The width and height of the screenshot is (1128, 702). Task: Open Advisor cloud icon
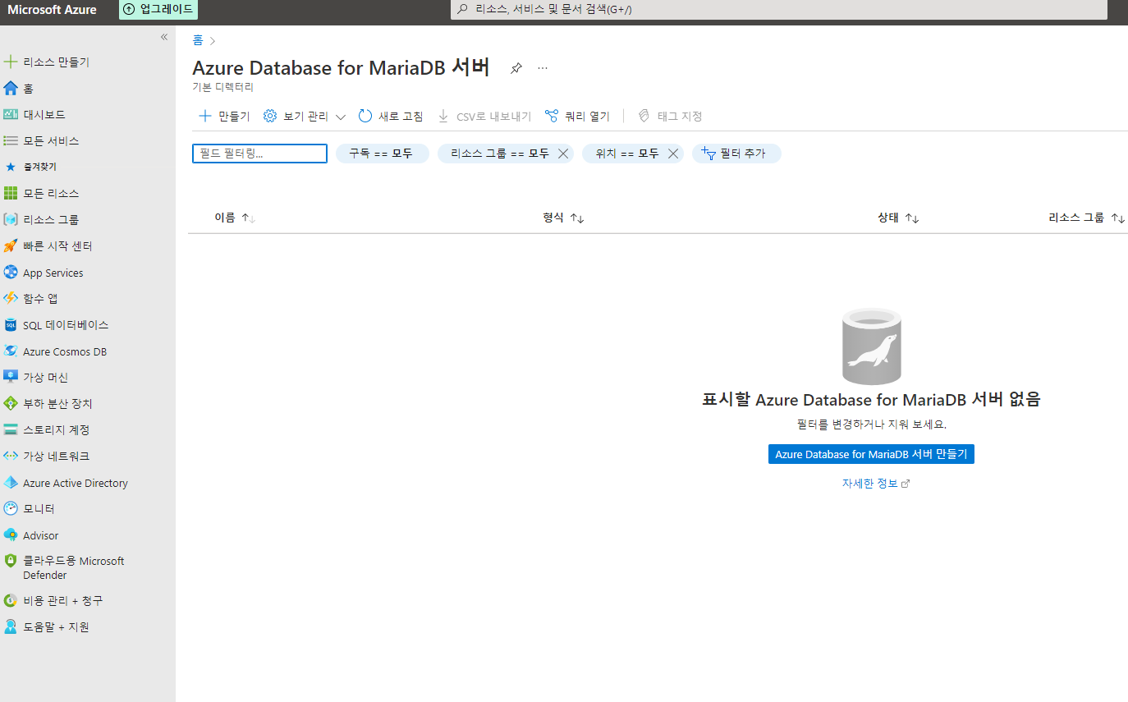pos(11,535)
